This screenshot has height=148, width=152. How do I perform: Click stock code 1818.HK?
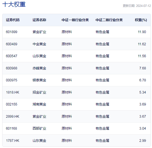[x=13, y=92]
